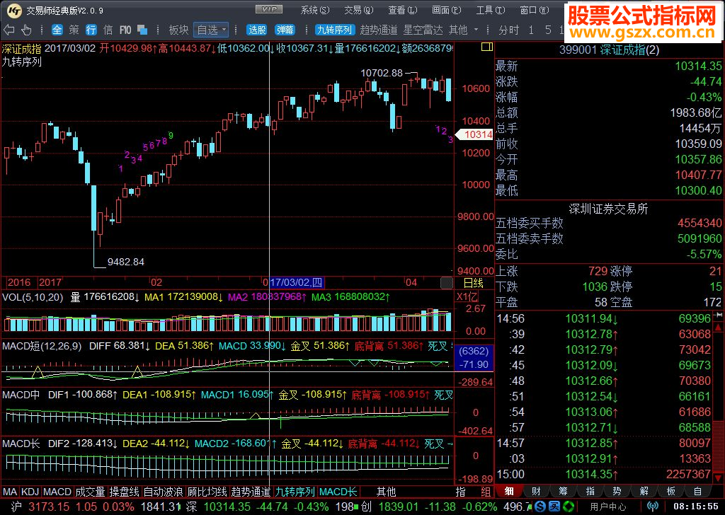
Task: Click the gray square icon beside 日线
Action: [447, 283]
